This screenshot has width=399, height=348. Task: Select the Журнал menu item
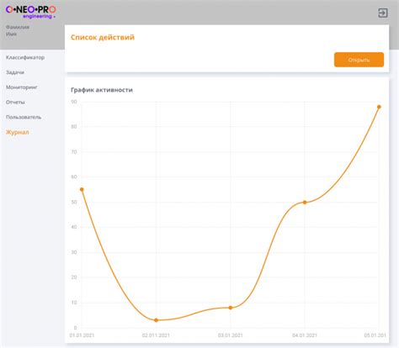pyautogui.click(x=18, y=132)
